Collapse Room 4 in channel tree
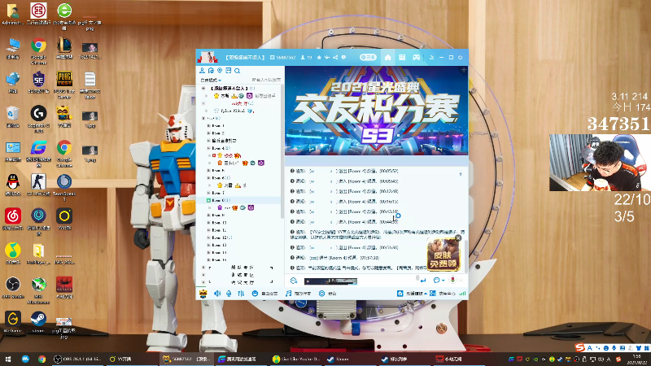Viewport: 651px width, 366px height. (209, 148)
